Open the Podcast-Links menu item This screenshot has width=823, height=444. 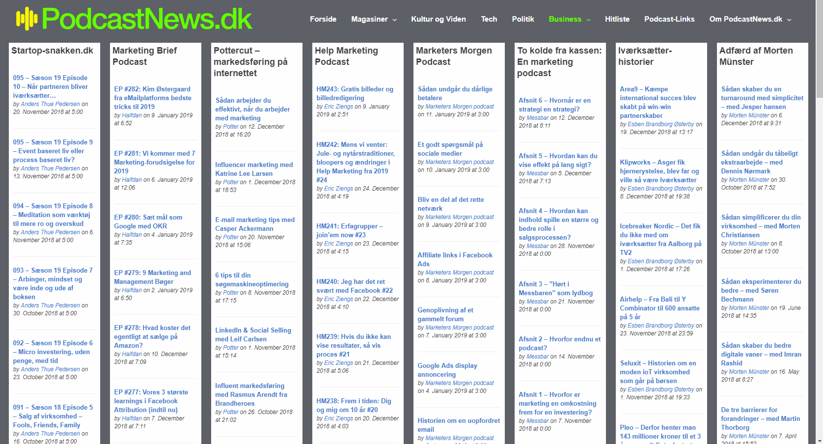click(669, 19)
